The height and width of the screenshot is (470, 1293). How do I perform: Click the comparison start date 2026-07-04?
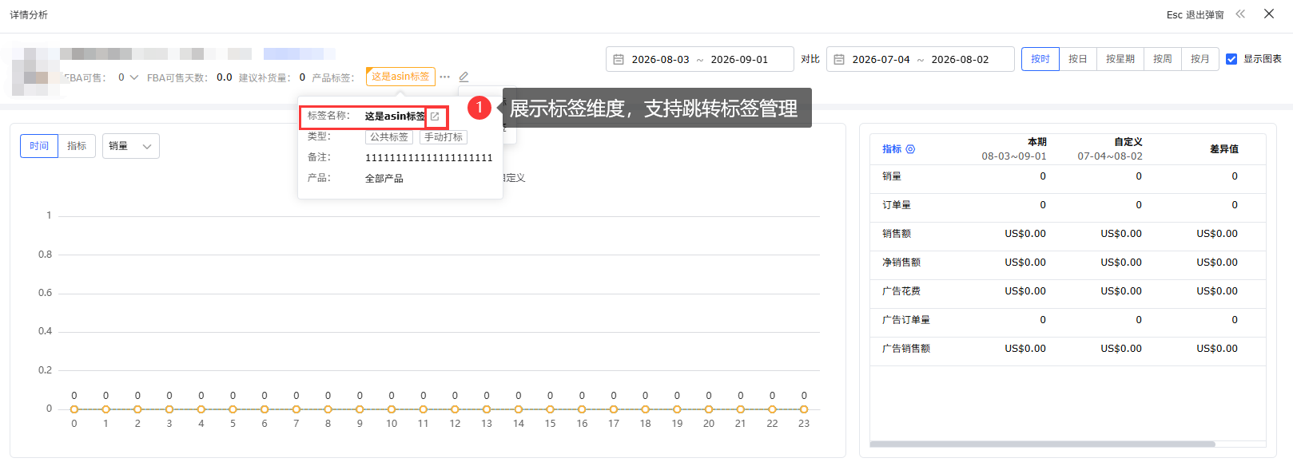coord(881,60)
